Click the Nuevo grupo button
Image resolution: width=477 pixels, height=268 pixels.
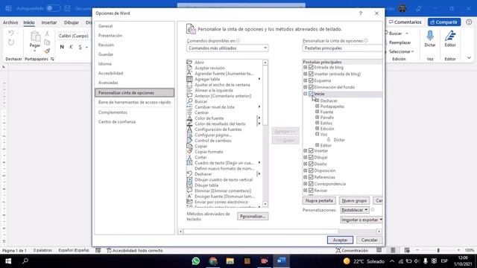pyautogui.click(x=354, y=200)
